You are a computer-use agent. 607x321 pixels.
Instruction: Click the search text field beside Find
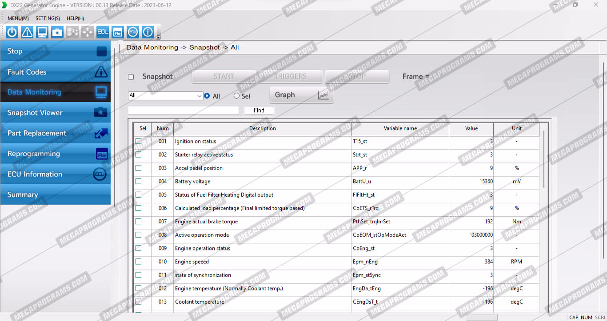184,111
